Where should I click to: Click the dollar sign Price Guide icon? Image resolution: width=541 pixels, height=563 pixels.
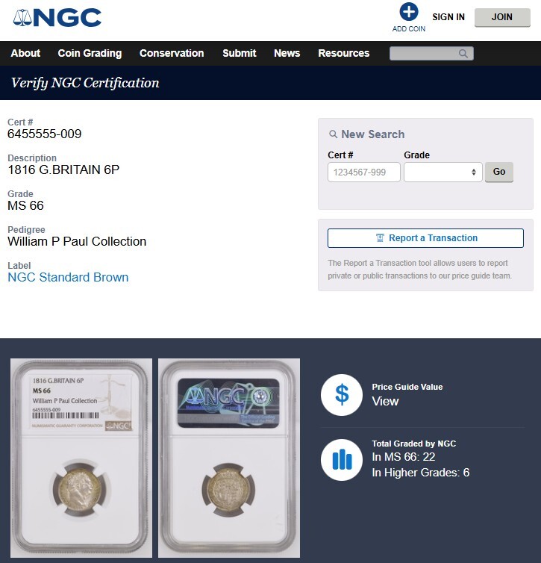click(342, 394)
